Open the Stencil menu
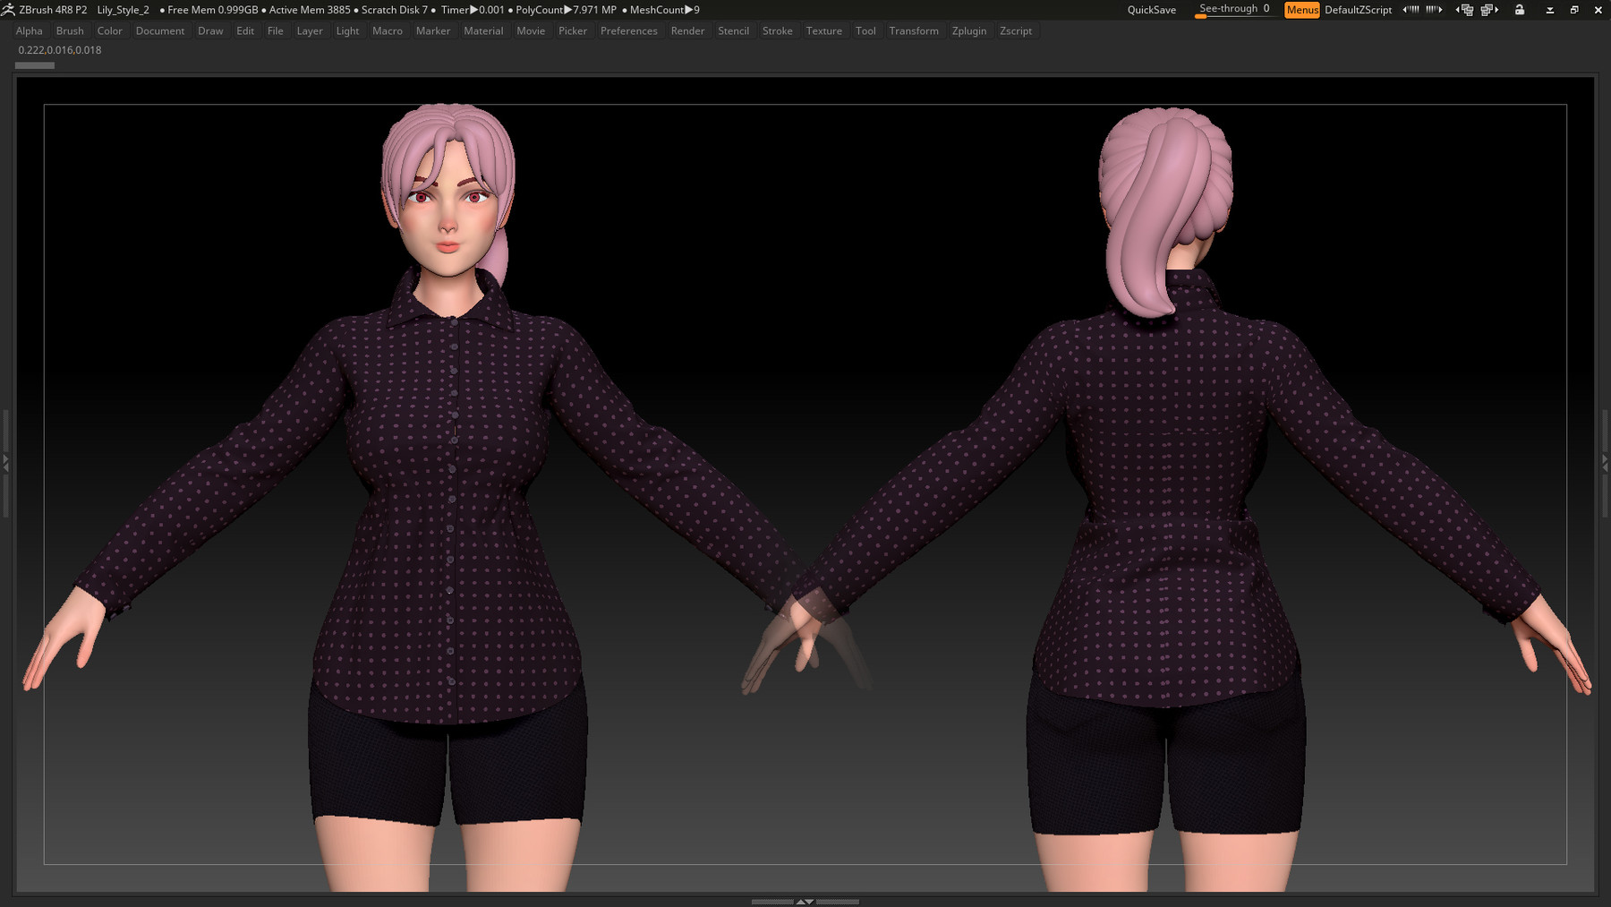1611x907 pixels. pyautogui.click(x=733, y=30)
